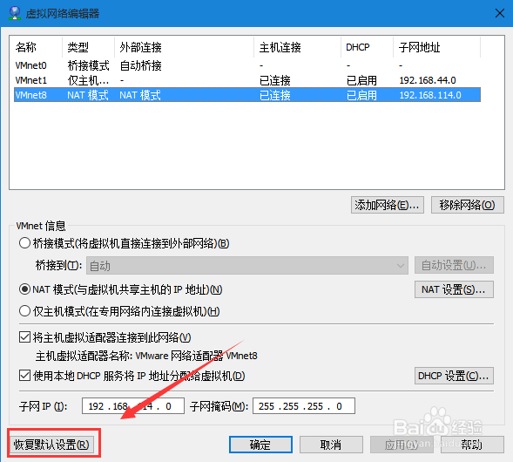Image resolution: width=513 pixels, height=462 pixels.
Task: Click 桥接模式 type cell of VMnet0
Action: click(x=88, y=65)
